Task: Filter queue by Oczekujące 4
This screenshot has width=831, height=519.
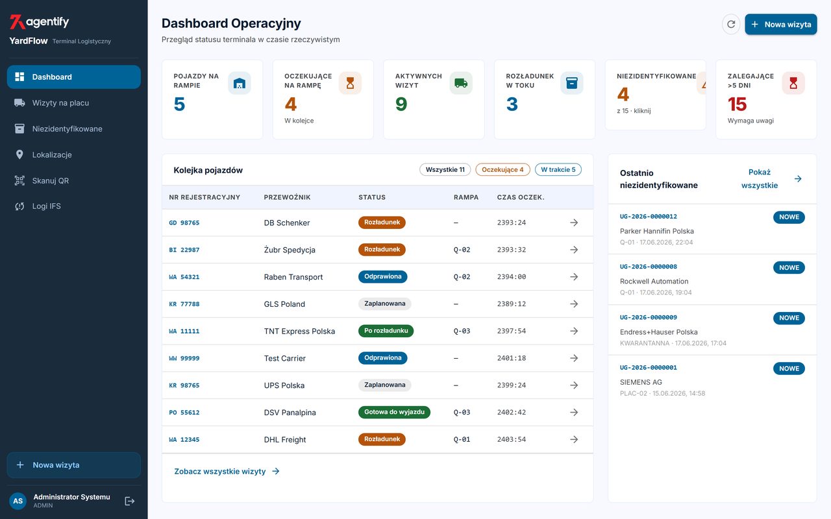Action: coord(502,170)
